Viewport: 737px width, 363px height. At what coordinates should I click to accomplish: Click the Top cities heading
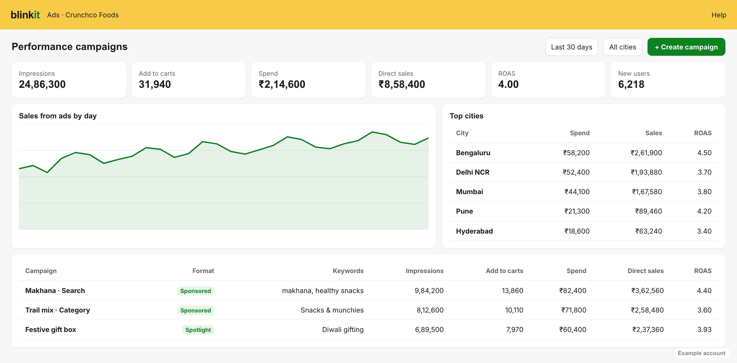(x=466, y=116)
